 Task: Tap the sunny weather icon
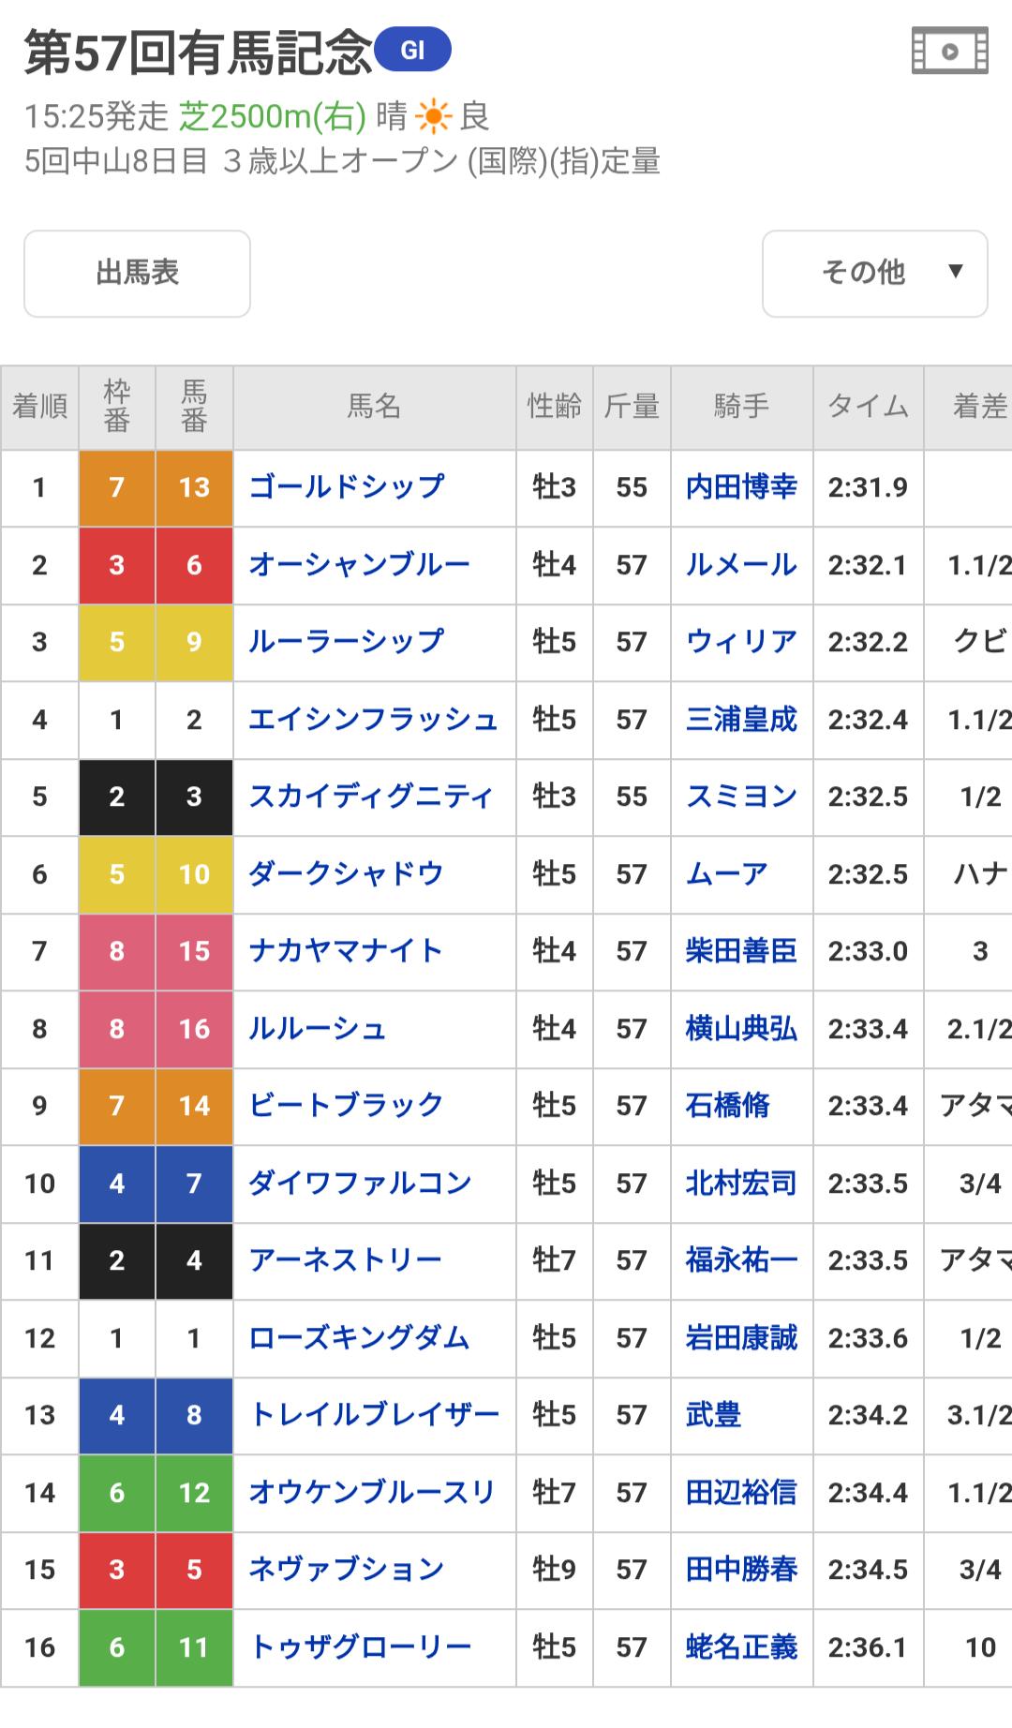[433, 117]
